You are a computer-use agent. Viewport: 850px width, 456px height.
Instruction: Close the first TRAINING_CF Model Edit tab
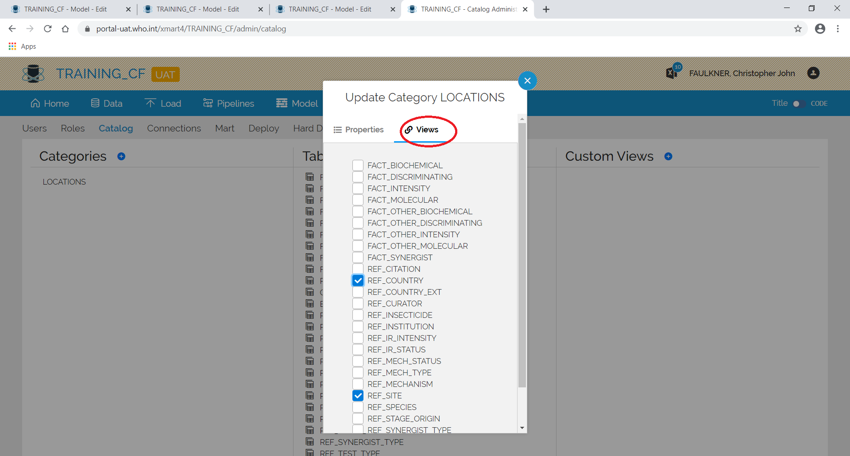click(128, 9)
